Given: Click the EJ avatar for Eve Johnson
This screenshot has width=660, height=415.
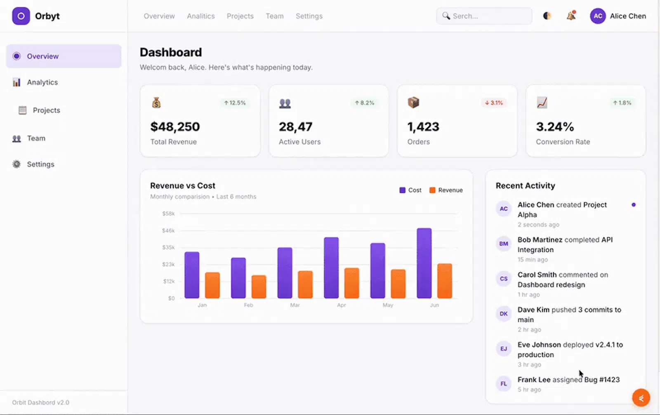Looking at the screenshot, I should click(504, 349).
